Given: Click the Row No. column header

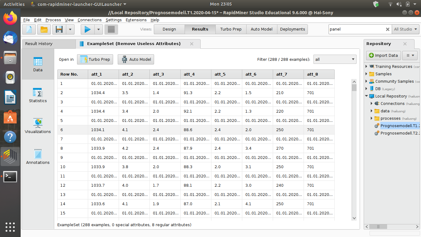Looking at the screenshot, I should (x=73, y=74).
